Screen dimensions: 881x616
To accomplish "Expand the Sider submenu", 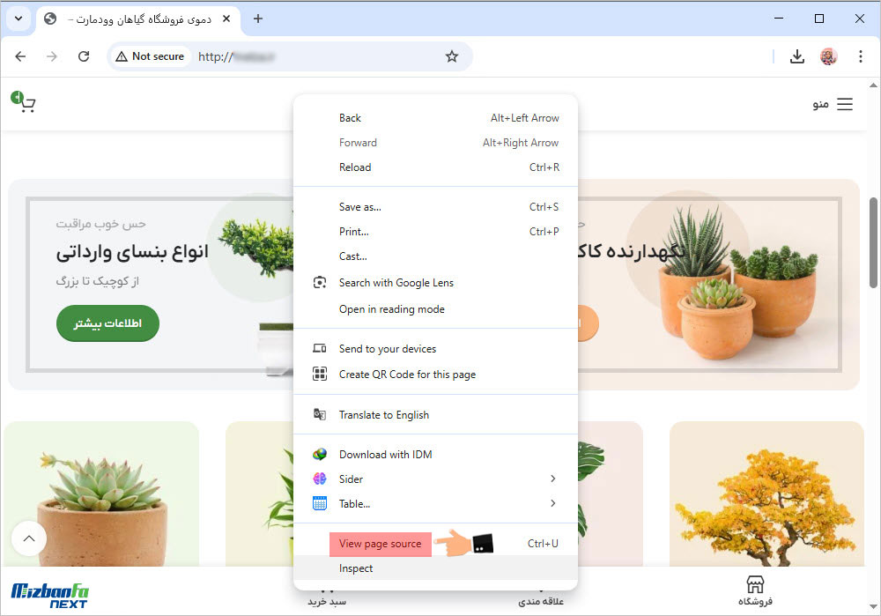I will [x=552, y=479].
